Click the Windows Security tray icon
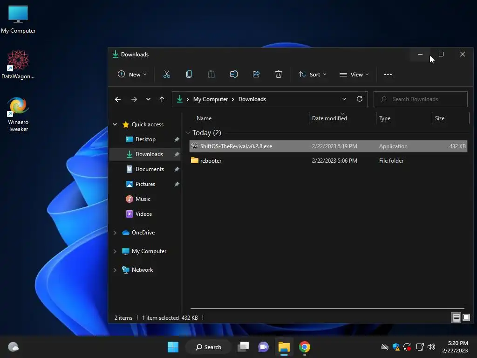Screen dimensions: 477x358 pyautogui.click(x=396, y=347)
